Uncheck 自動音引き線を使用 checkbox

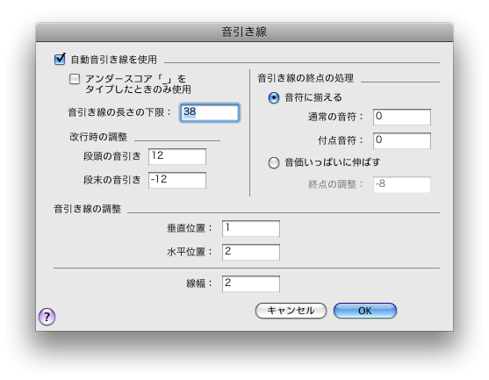pos(60,59)
